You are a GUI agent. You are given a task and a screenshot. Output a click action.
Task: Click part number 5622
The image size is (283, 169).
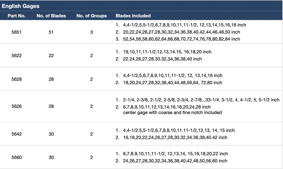[17, 55]
